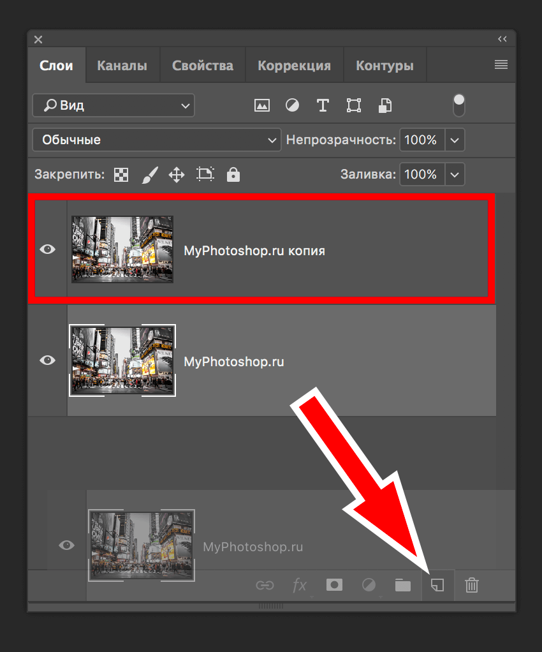Lock transparent pixels checkerboard icon
This screenshot has height=652, width=542.
click(x=121, y=174)
